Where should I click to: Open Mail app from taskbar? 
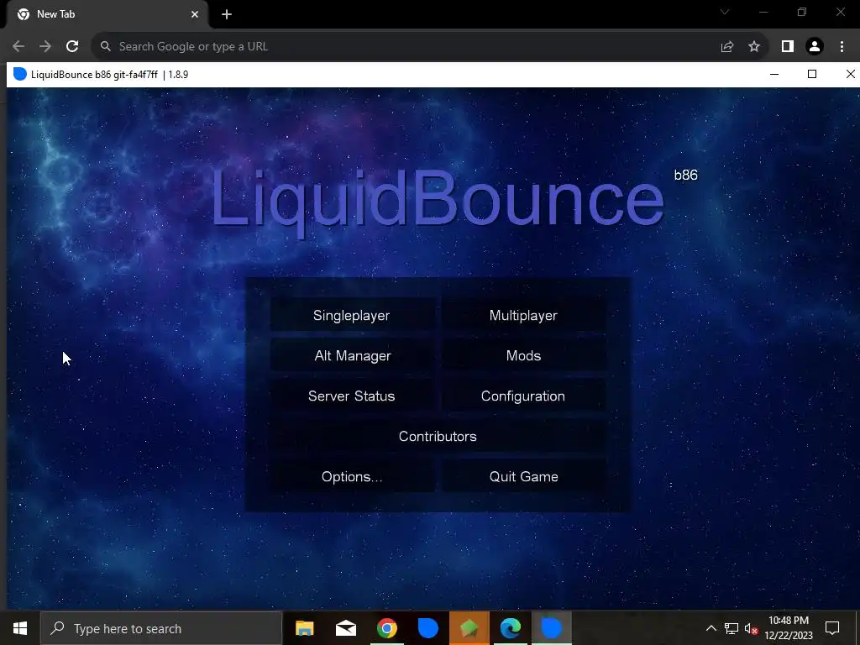pyautogui.click(x=345, y=628)
